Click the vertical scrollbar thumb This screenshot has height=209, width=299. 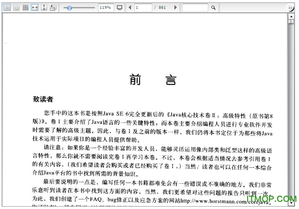(x=291, y=22)
